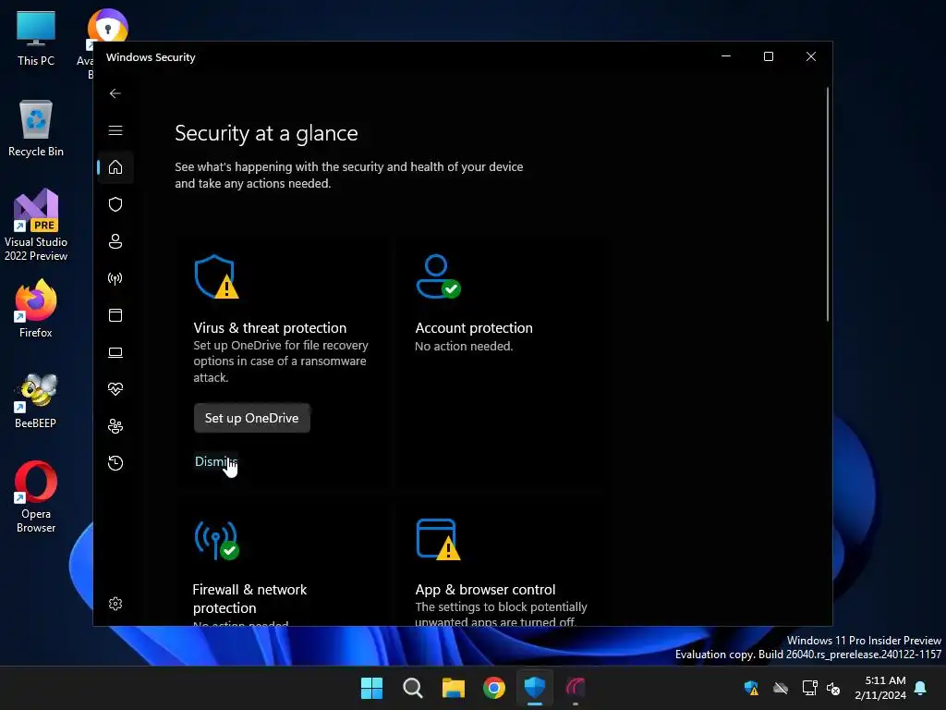Open the clock and date flyout

tap(880, 688)
